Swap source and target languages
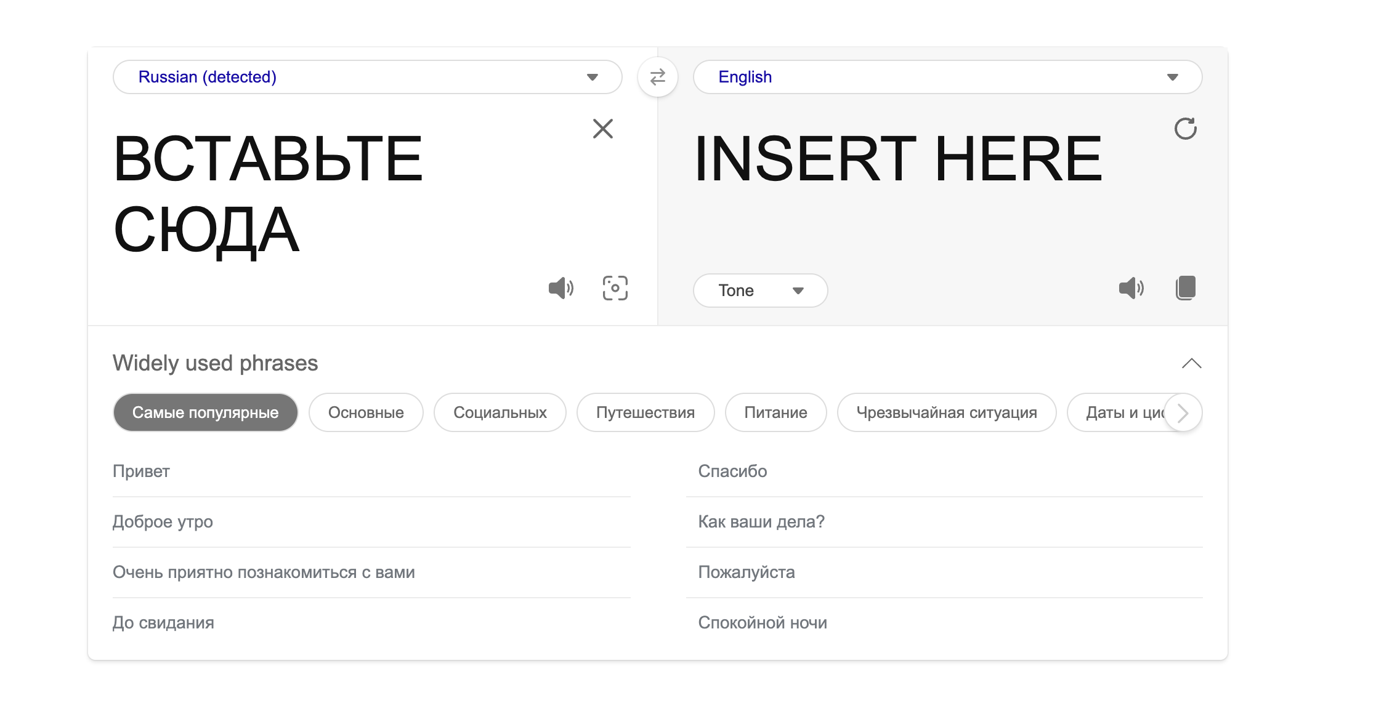 pos(657,77)
